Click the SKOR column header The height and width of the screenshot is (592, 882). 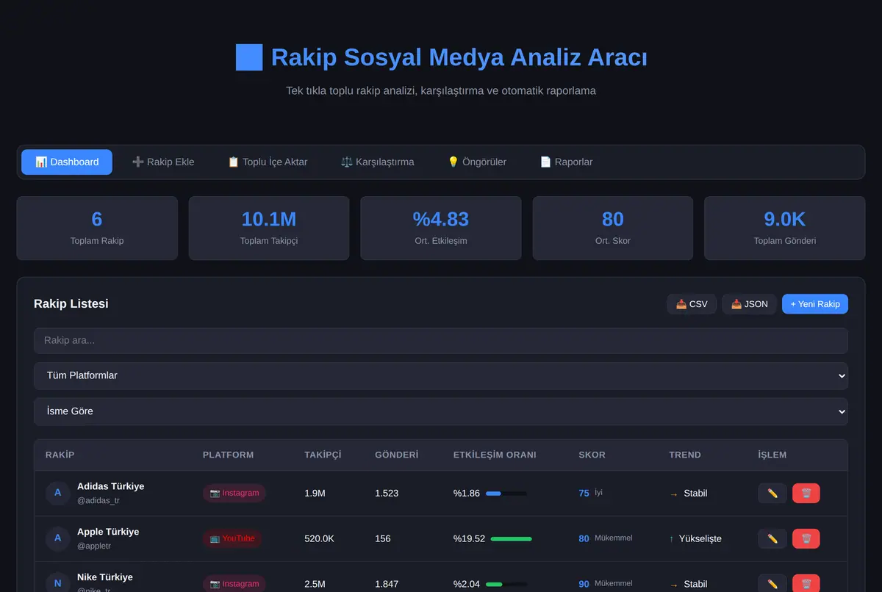click(x=592, y=455)
